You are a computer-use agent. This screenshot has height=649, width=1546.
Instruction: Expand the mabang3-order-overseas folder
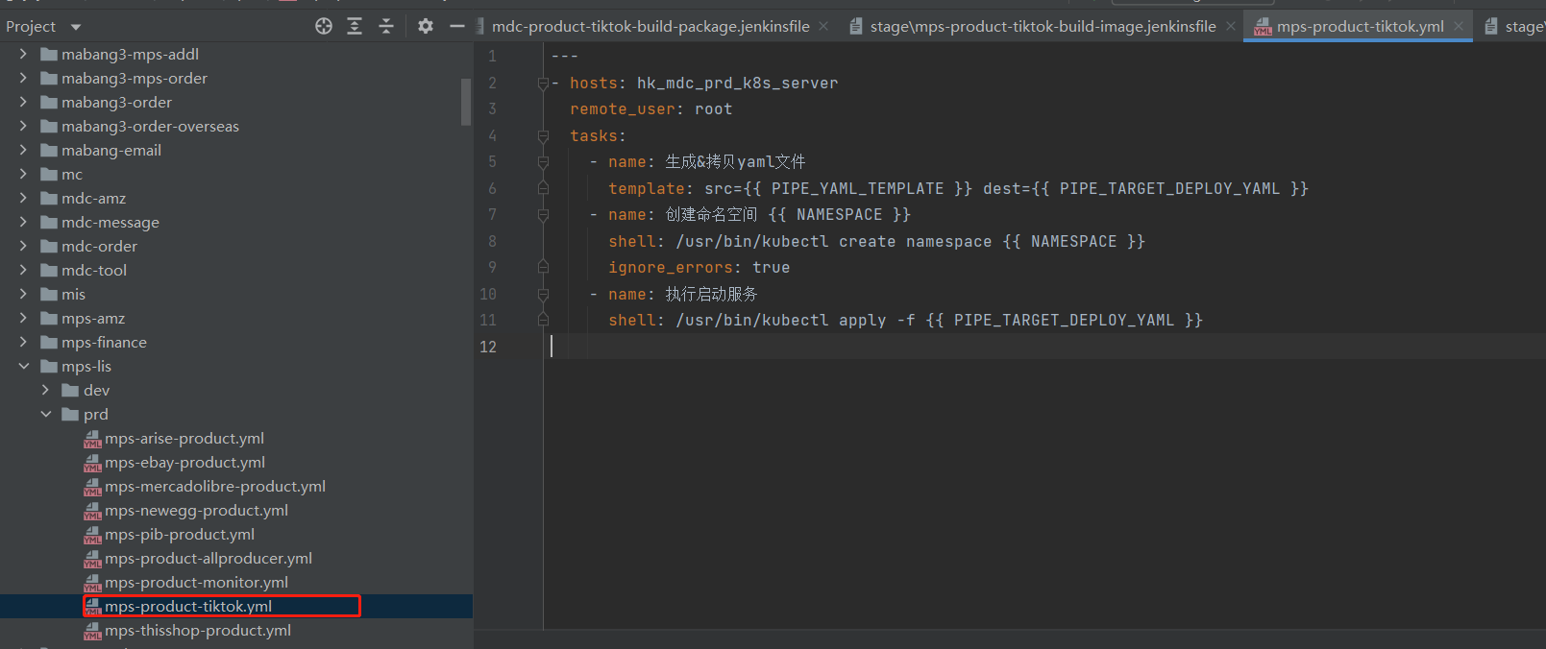click(x=24, y=126)
